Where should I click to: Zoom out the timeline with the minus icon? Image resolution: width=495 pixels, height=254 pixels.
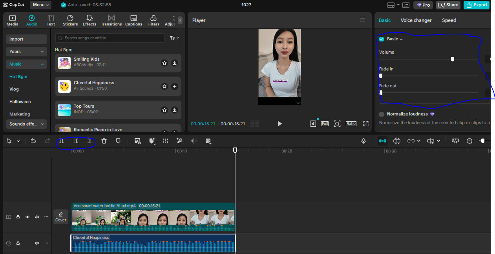click(469, 141)
